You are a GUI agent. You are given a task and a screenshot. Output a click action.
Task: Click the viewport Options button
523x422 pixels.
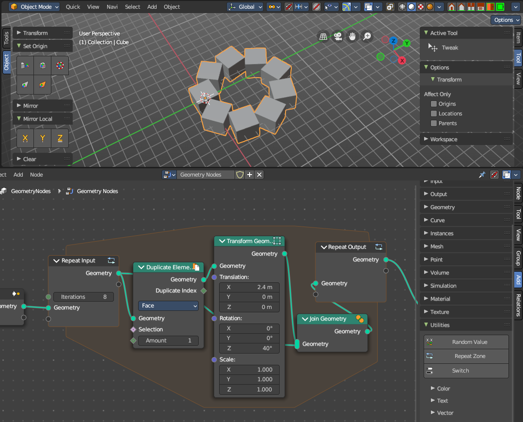(x=506, y=20)
